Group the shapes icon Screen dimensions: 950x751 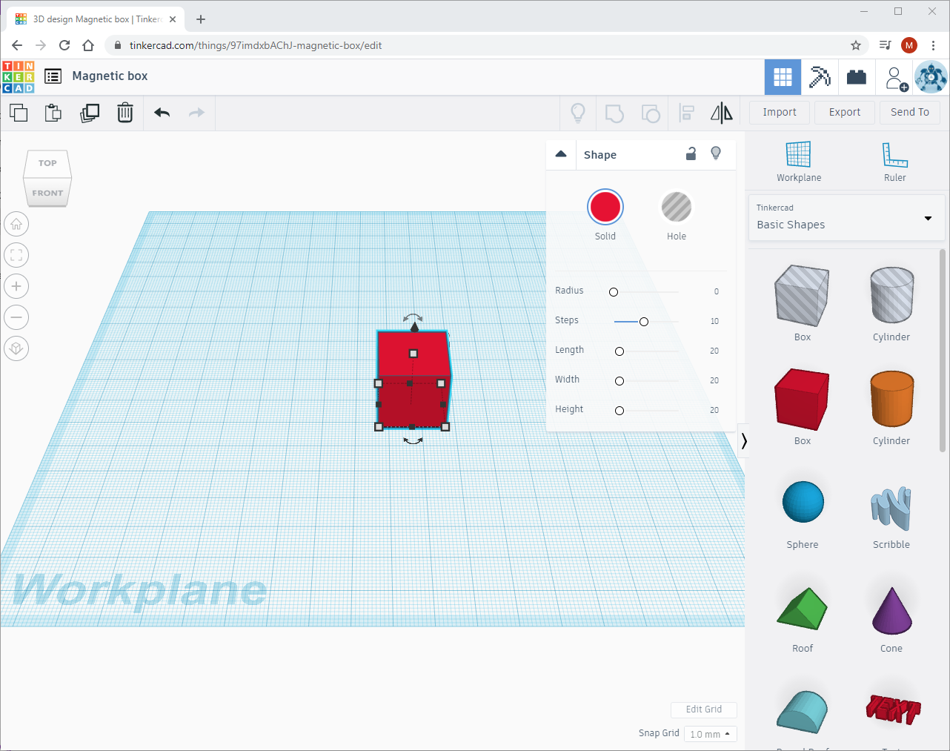click(x=614, y=113)
